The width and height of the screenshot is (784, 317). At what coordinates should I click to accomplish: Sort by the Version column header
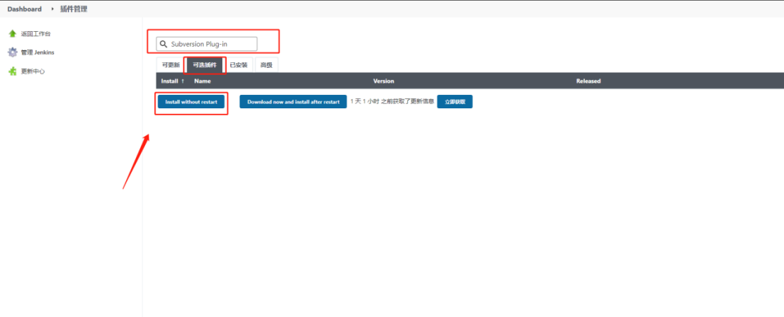point(383,81)
